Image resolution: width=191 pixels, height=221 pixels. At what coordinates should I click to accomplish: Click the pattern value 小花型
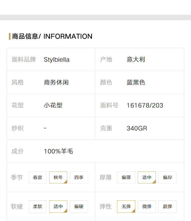(53, 105)
